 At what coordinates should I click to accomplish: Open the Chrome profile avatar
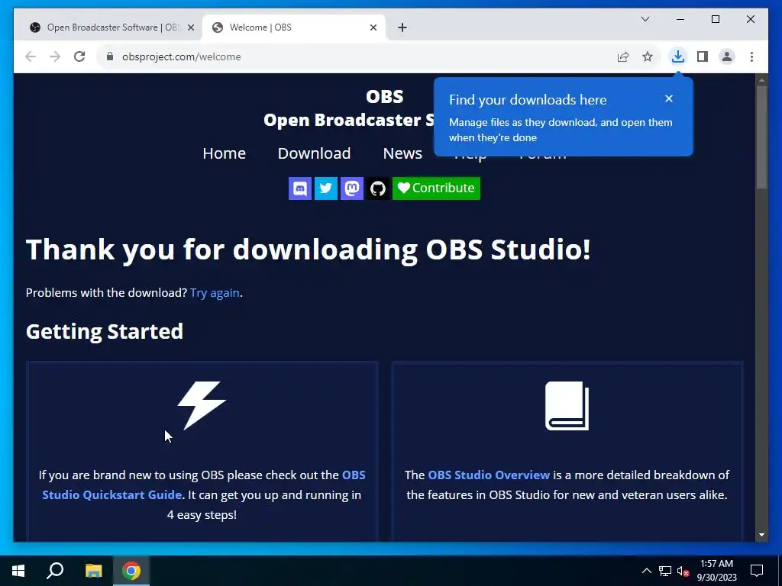pyautogui.click(x=727, y=56)
